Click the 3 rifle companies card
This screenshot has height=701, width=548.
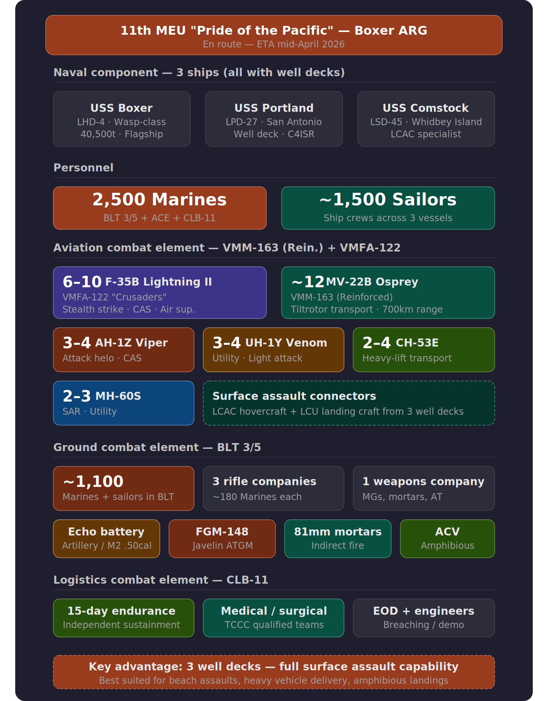point(274,488)
